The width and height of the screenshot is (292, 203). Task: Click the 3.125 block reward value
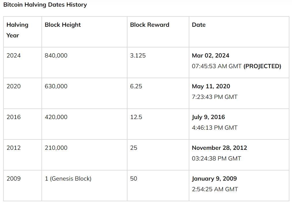(x=138, y=55)
